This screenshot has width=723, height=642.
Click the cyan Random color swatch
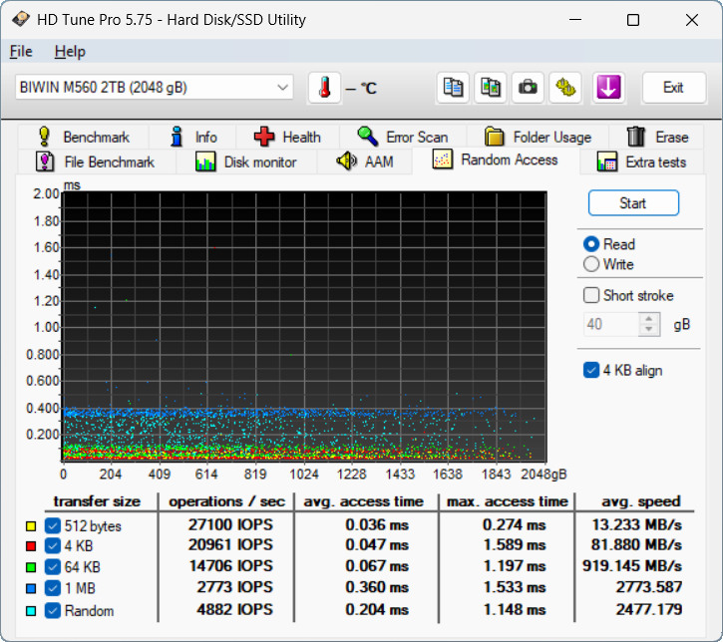coord(31,611)
